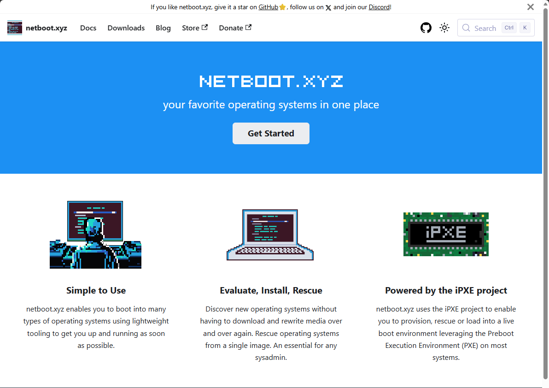Open the Donate external link
This screenshot has height=388, width=549.
[x=235, y=28]
